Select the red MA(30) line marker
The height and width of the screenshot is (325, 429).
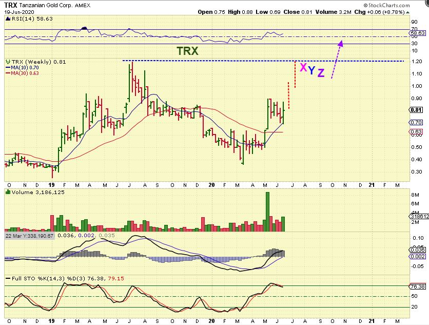(8, 73)
